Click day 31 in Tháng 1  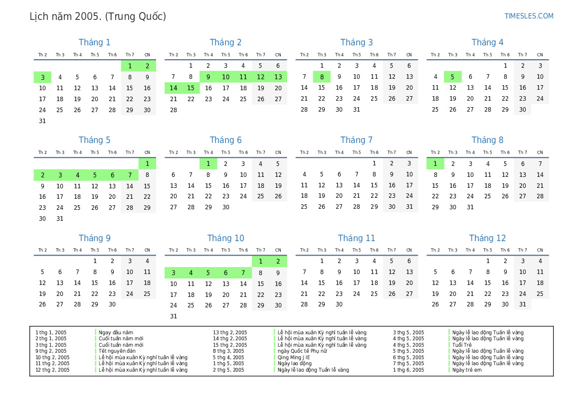pyautogui.click(x=42, y=121)
